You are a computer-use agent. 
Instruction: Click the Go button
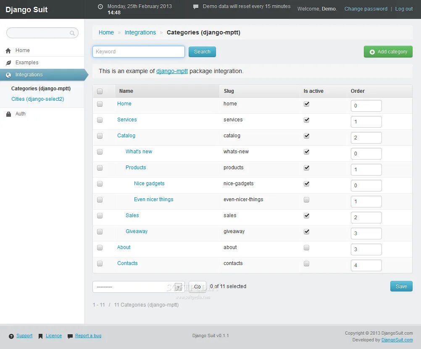(x=197, y=287)
